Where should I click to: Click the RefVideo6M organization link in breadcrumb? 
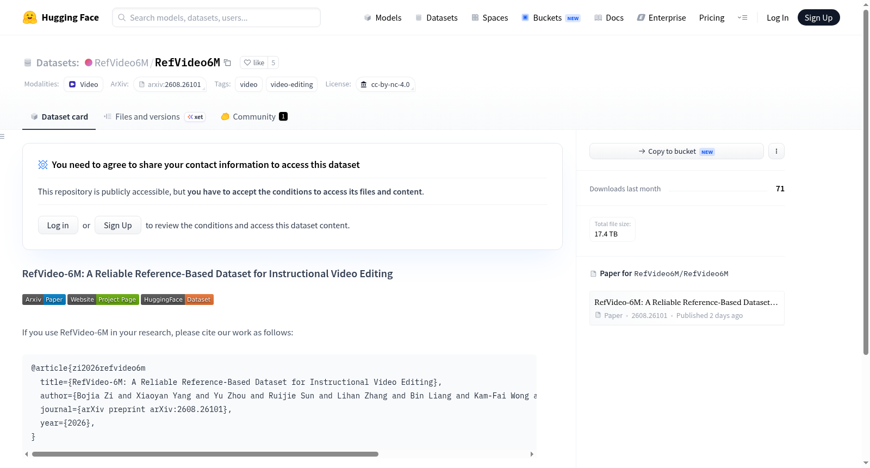click(x=121, y=63)
